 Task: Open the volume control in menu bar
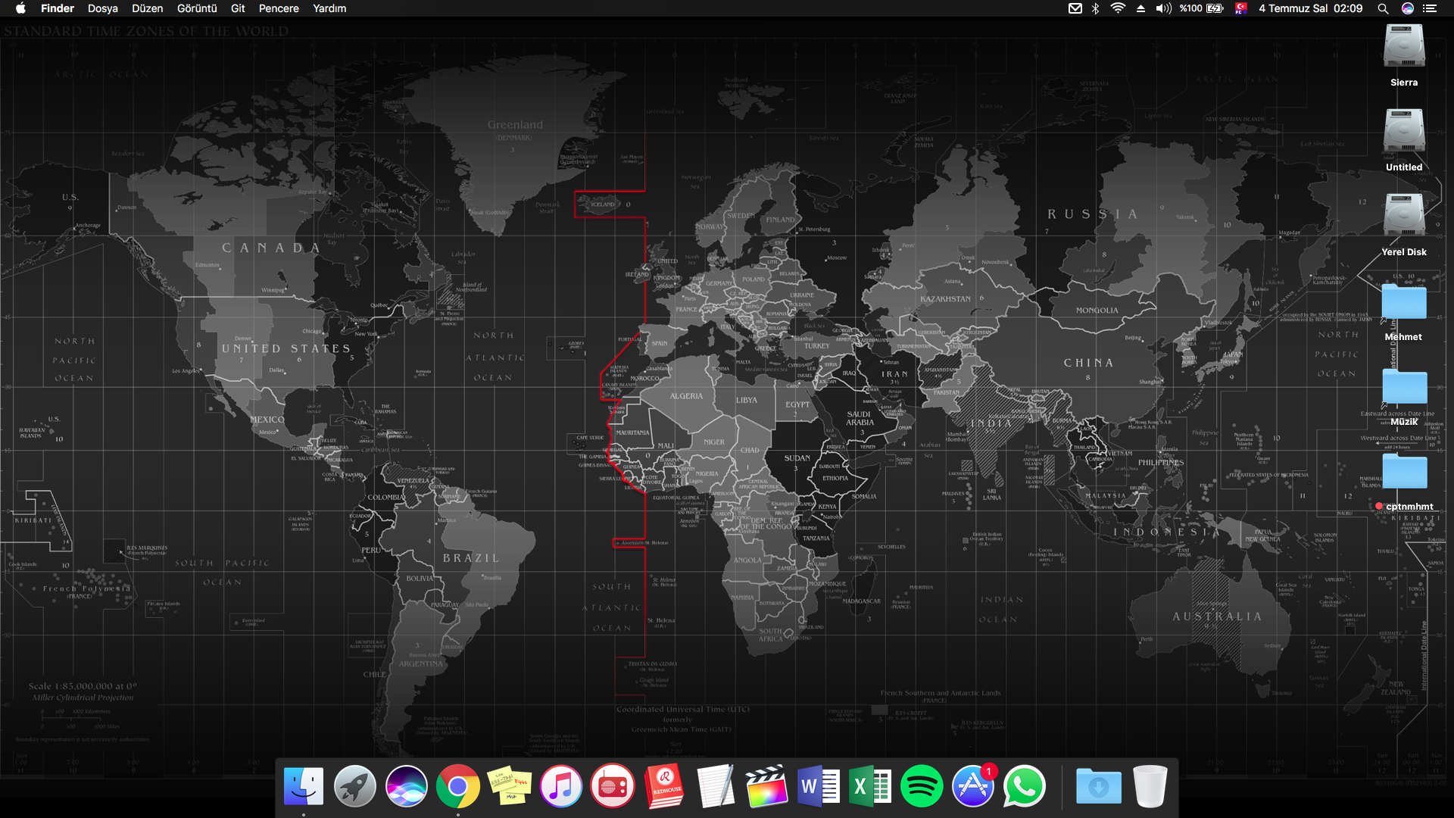point(1163,8)
